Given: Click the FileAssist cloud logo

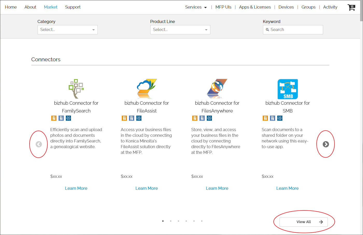Looking at the screenshot, I should (x=147, y=89).
